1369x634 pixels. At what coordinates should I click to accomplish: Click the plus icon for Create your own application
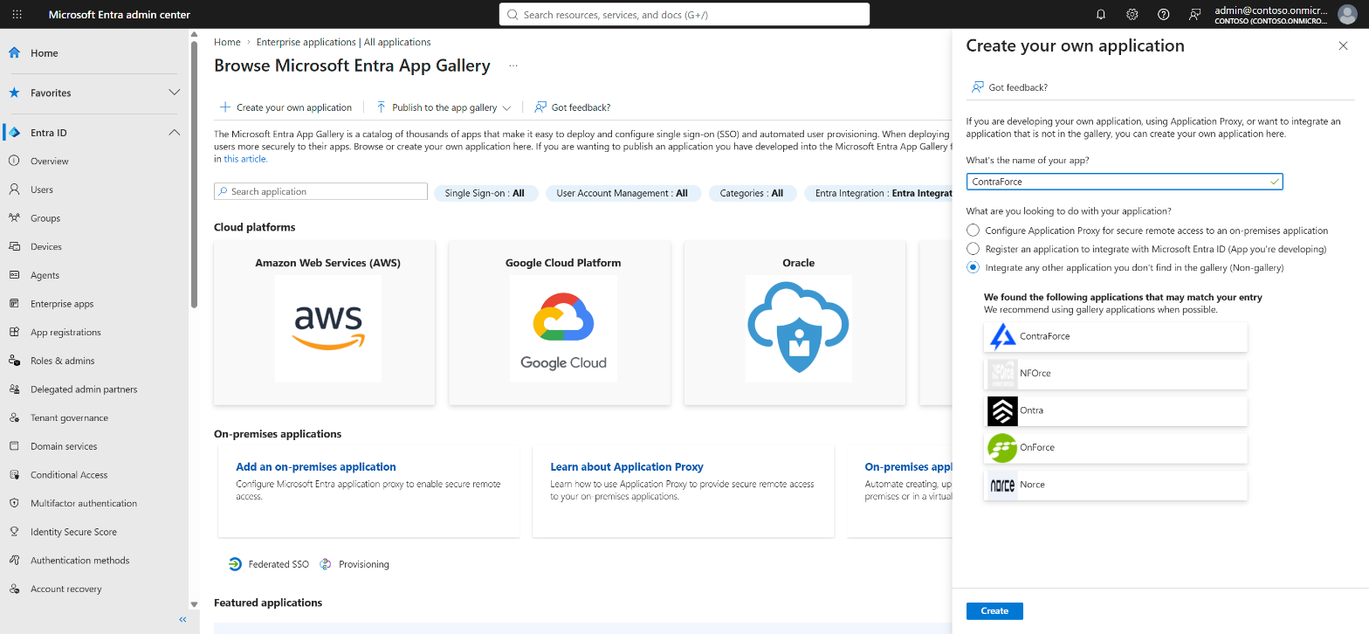[x=225, y=107]
